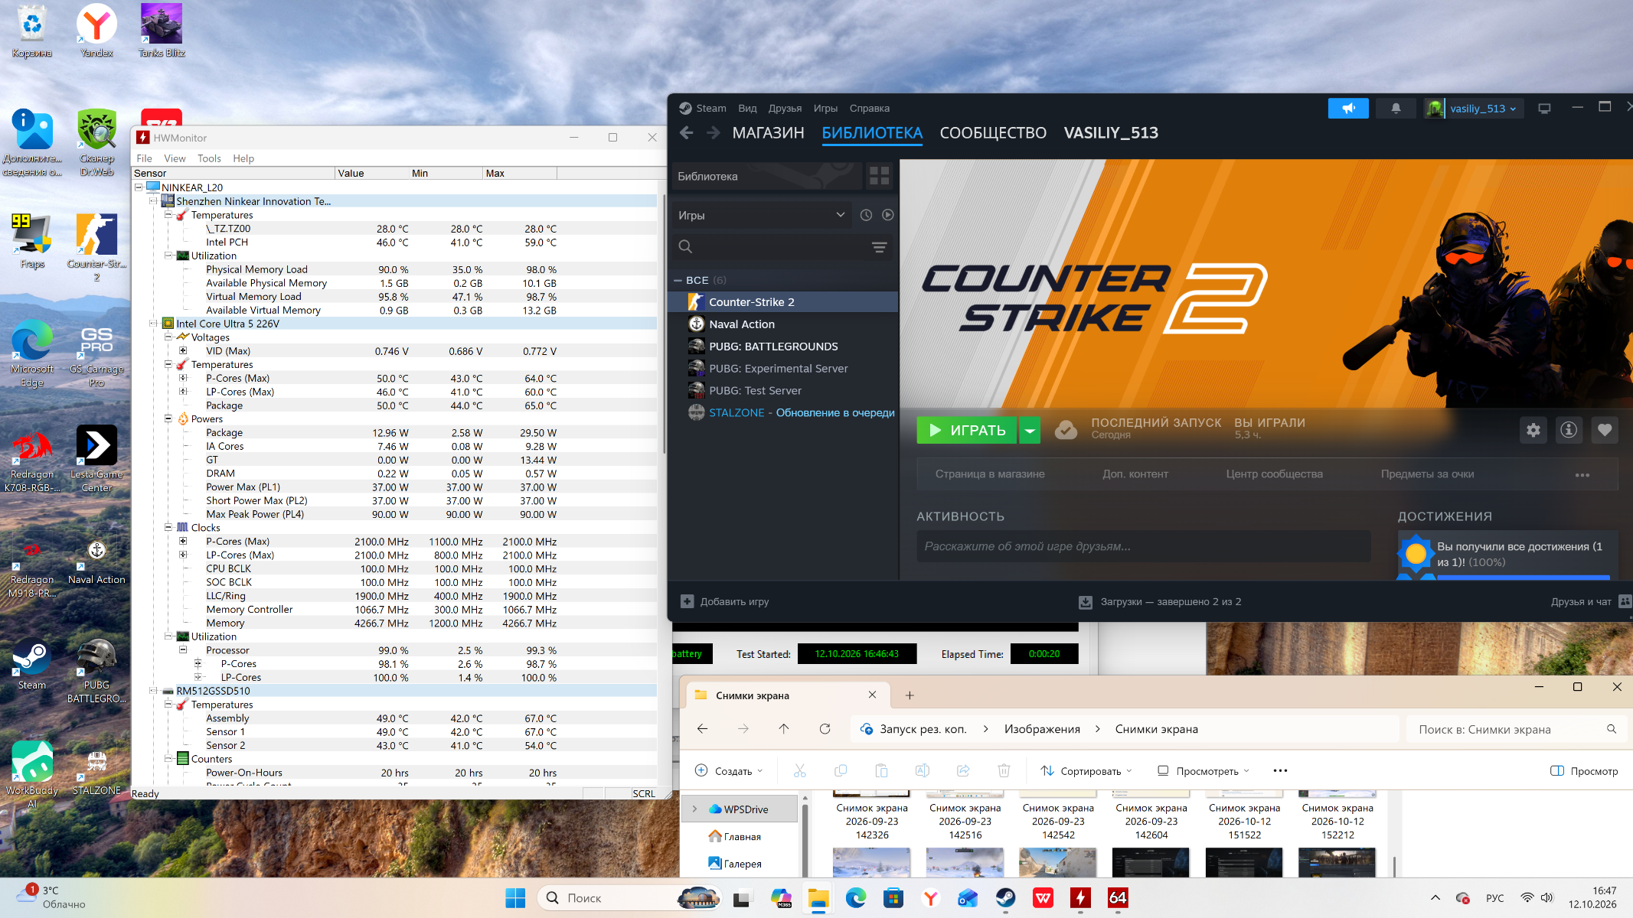This screenshot has height=918, width=1633.
Task: Open the Игры library filter dropdown
Action: point(761,215)
